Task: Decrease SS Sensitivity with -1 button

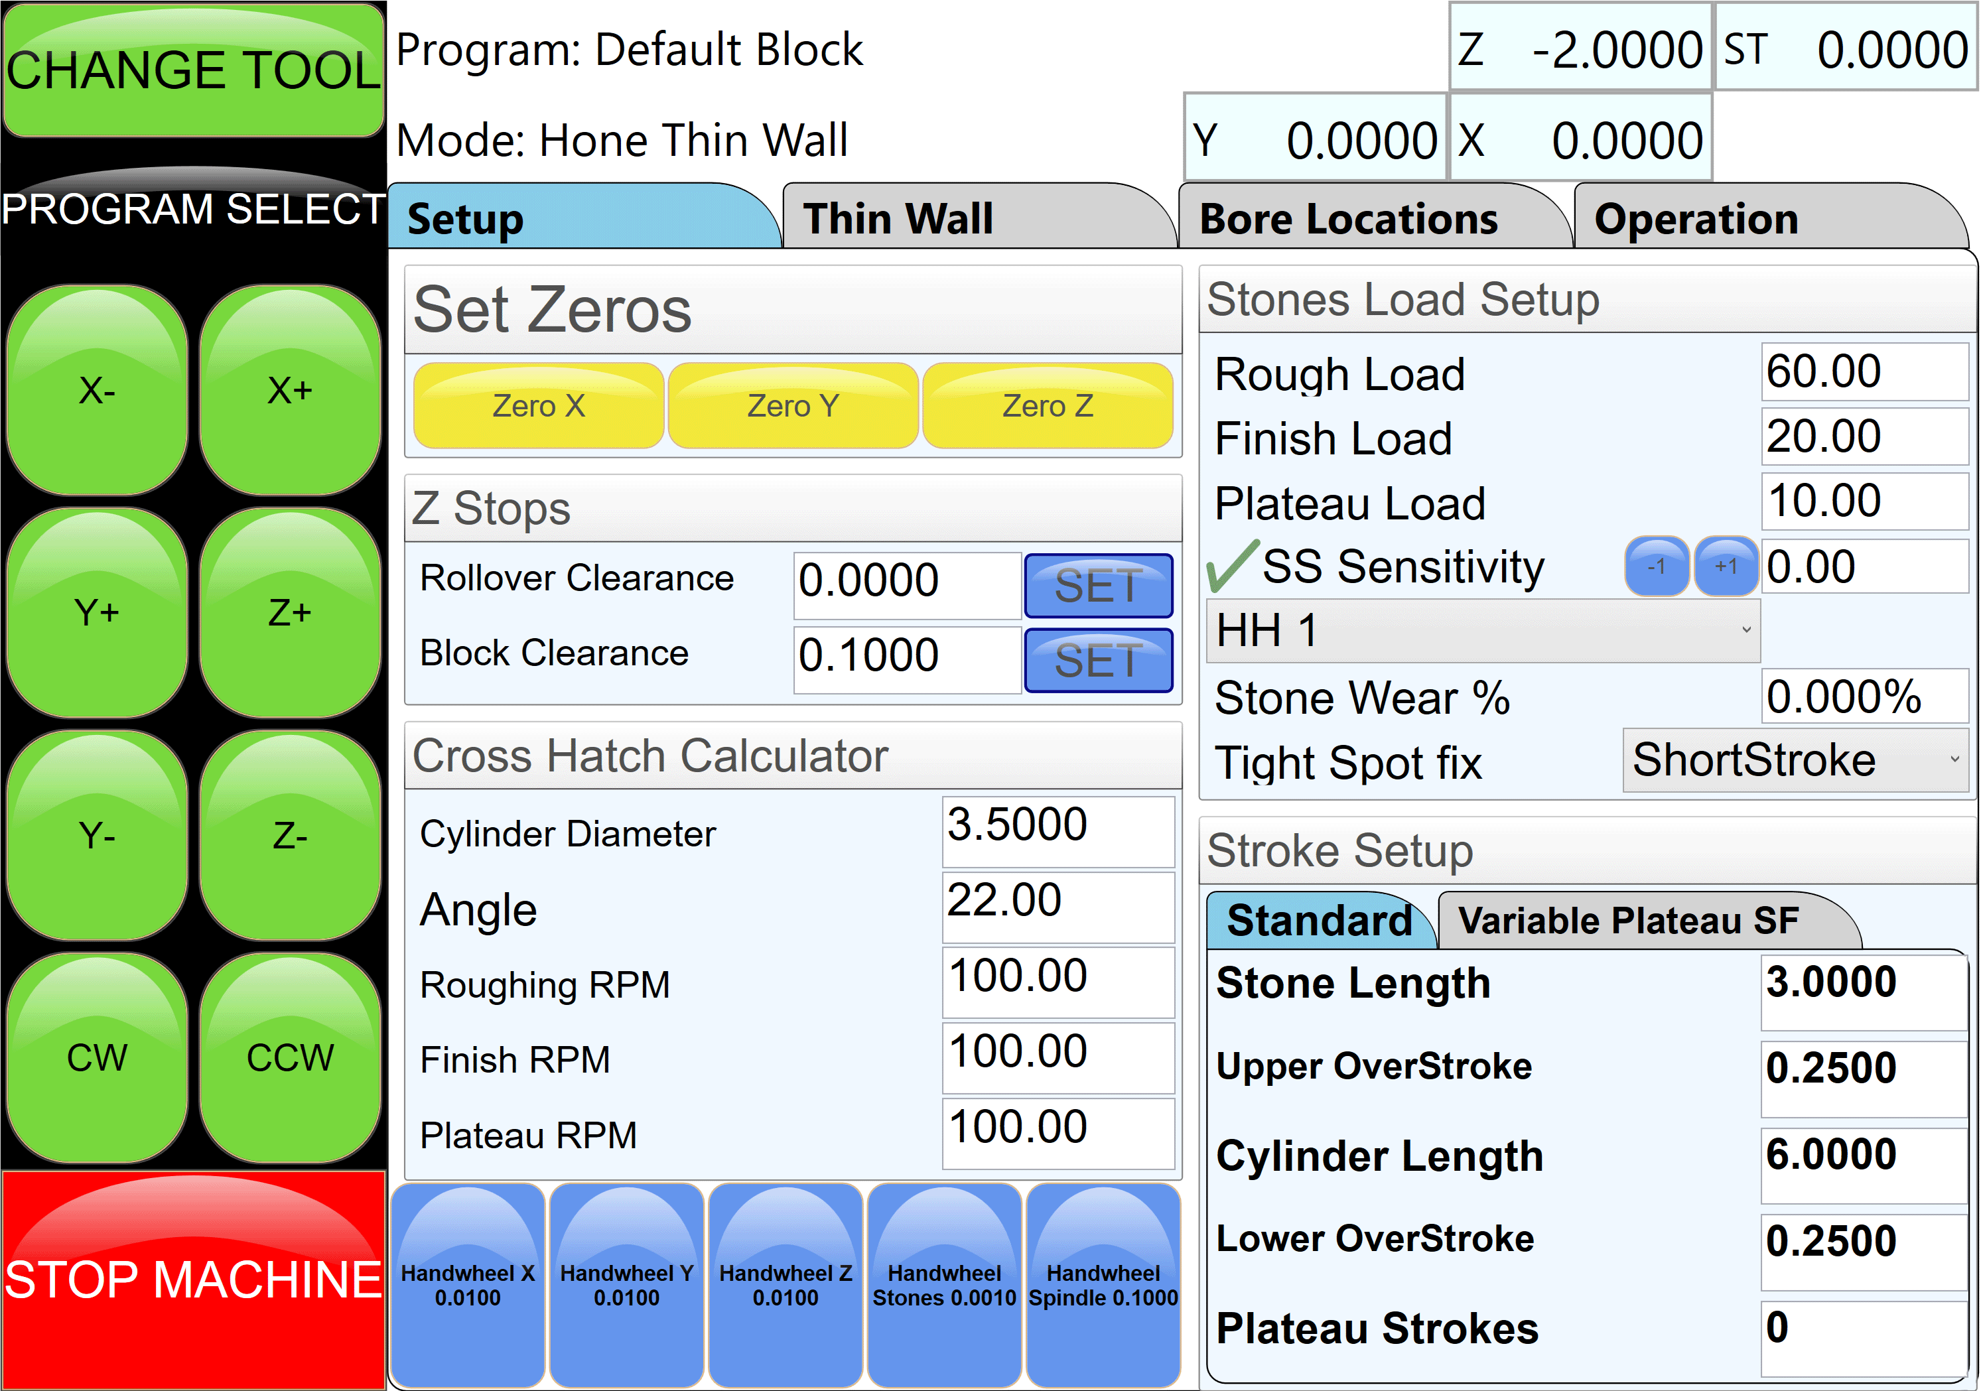Action: tap(1656, 566)
